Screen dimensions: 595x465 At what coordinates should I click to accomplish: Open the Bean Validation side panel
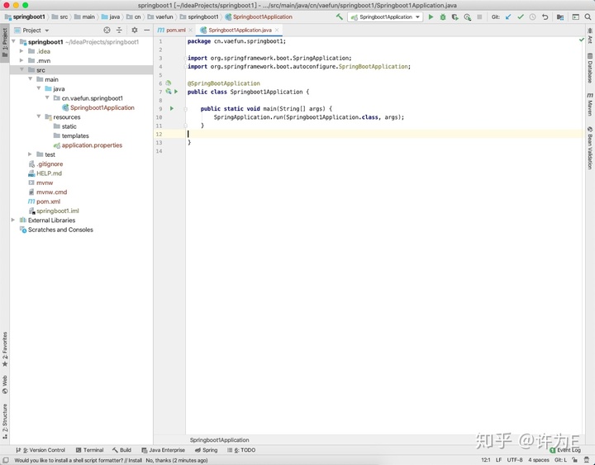[590, 148]
